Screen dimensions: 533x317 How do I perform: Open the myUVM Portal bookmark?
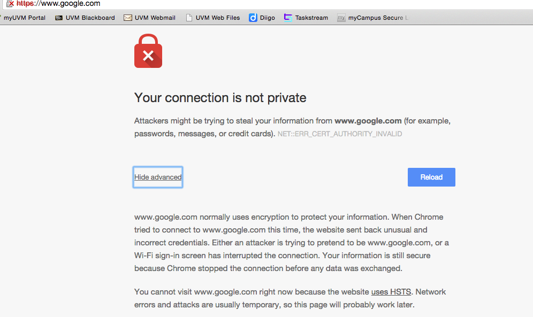tap(25, 18)
